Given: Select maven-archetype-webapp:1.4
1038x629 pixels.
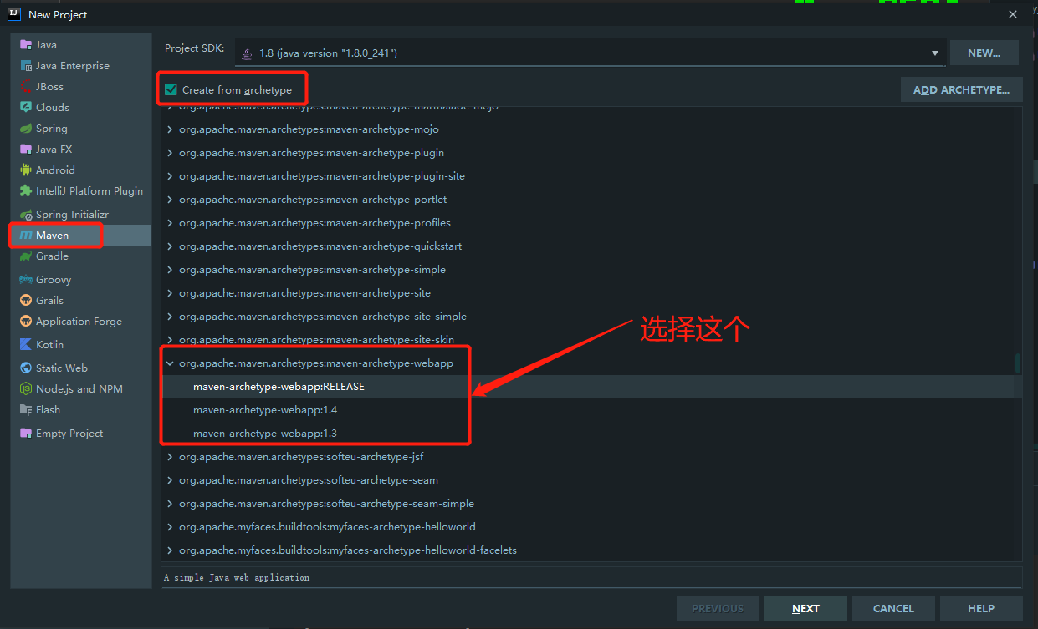Looking at the screenshot, I should [265, 410].
